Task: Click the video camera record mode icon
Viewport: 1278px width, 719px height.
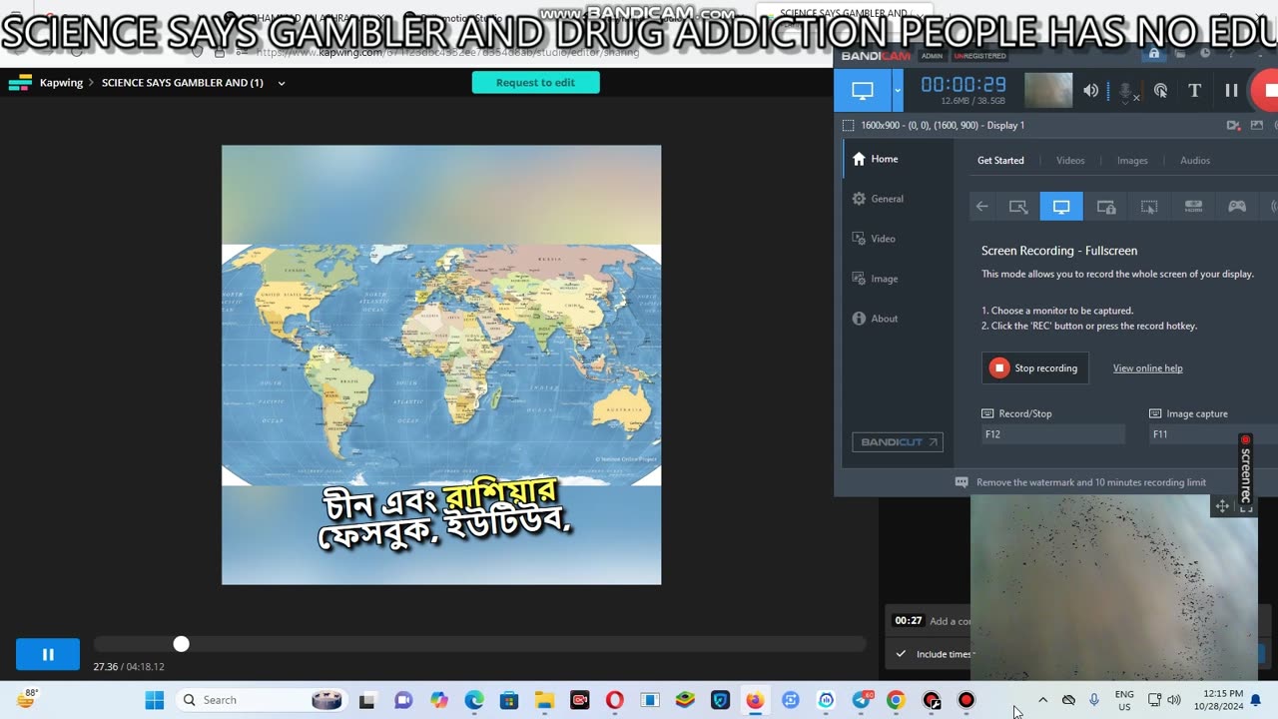Action: (1234, 125)
